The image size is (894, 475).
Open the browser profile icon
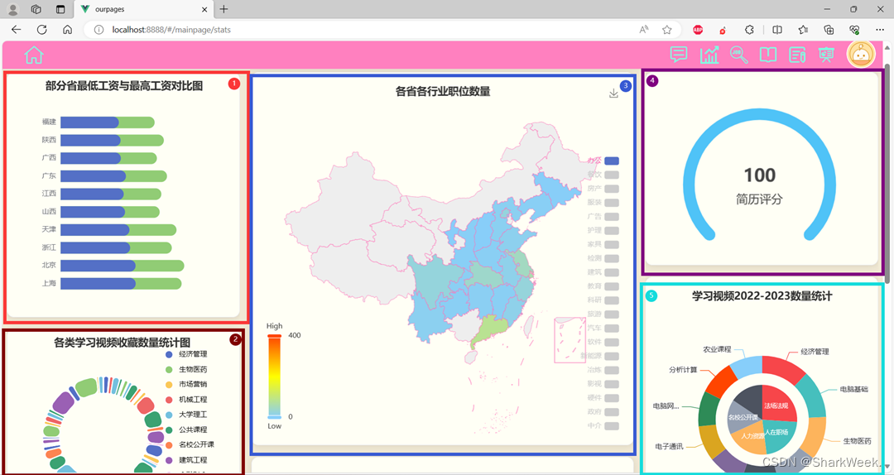[x=12, y=9]
